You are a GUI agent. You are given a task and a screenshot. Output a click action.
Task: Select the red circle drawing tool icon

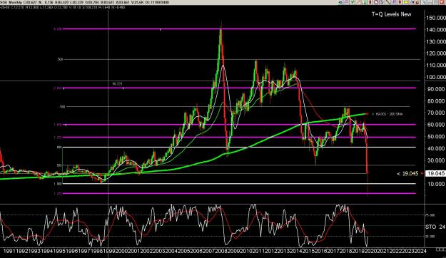(x=376, y=2)
